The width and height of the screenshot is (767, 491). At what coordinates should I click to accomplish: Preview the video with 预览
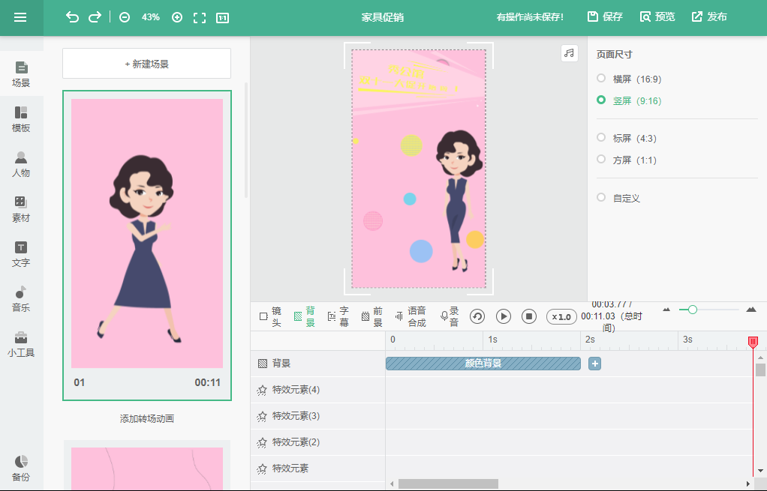click(657, 16)
